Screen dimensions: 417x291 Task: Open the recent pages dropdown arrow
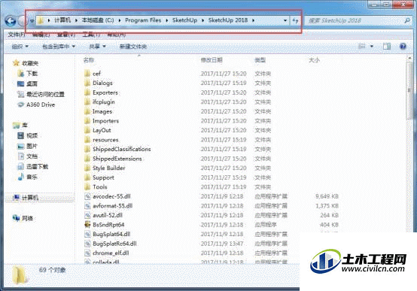pyautogui.click(x=32, y=21)
